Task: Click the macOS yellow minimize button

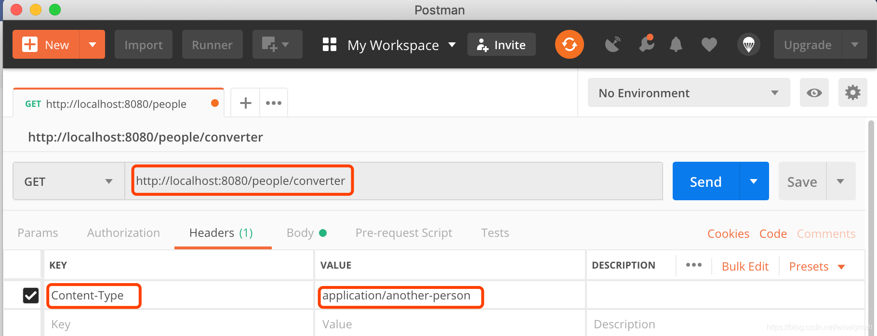Action: point(36,10)
